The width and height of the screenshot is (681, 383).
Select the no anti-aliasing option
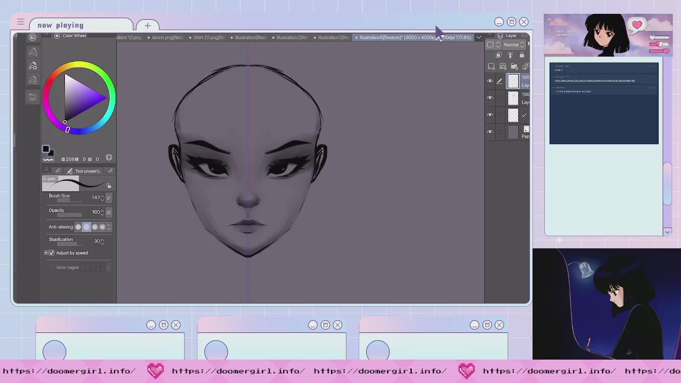(78, 227)
